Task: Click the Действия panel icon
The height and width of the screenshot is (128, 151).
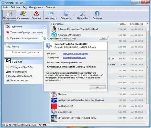Action: pyautogui.click(x=8, y=26)
